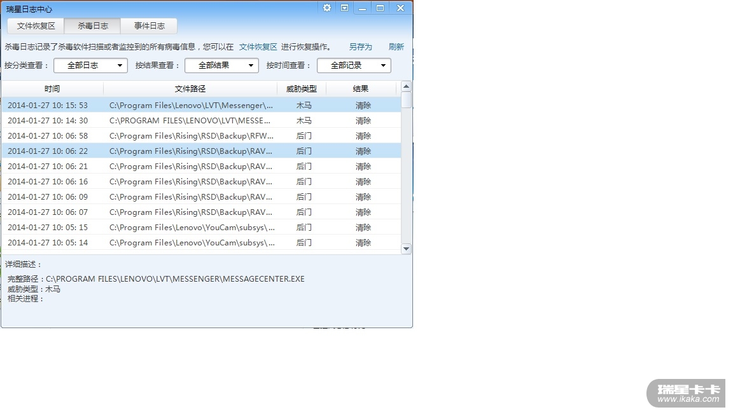Select log row 2014-01-27 10:05:15

click(201, 228)
